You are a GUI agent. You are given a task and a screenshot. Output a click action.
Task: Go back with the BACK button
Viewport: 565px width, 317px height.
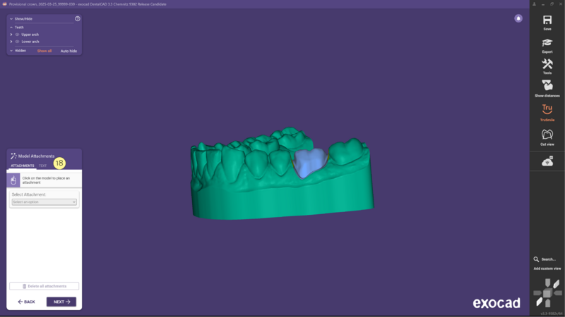pos(26,302)
